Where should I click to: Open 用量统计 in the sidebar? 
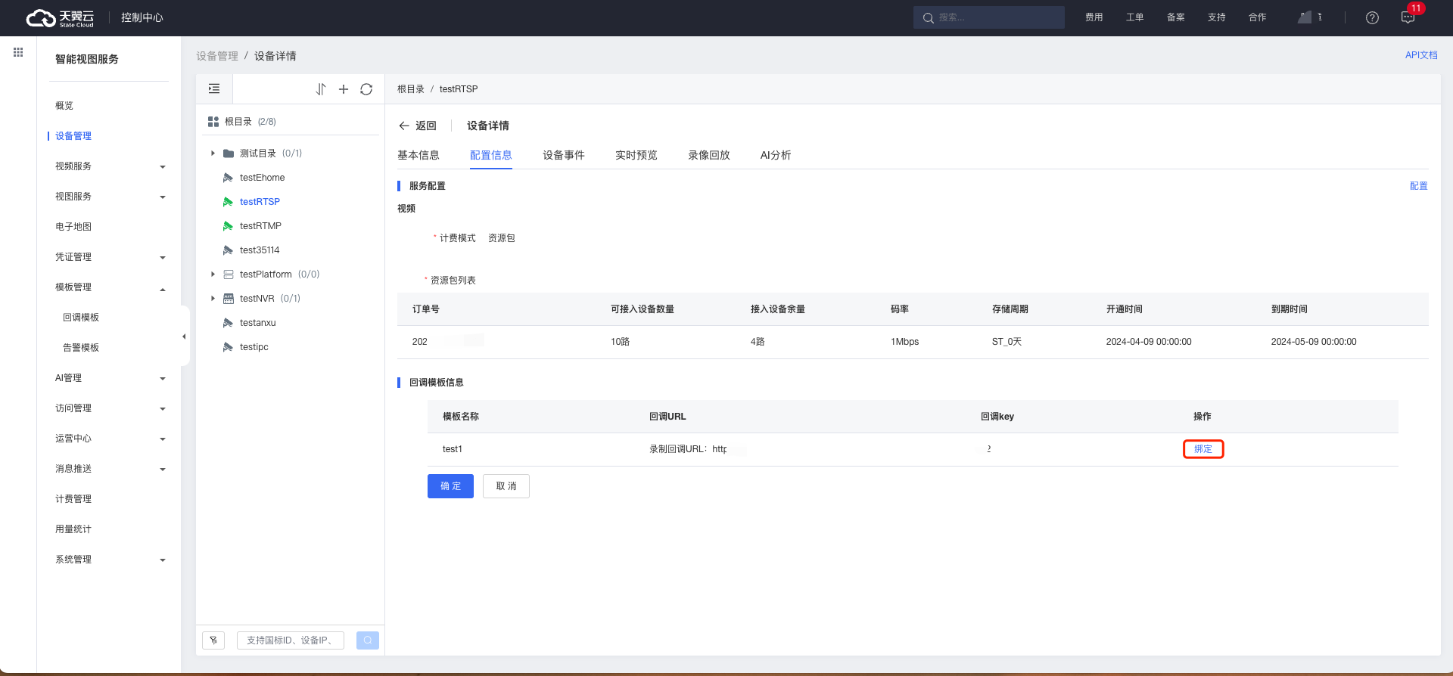point(73,529)
